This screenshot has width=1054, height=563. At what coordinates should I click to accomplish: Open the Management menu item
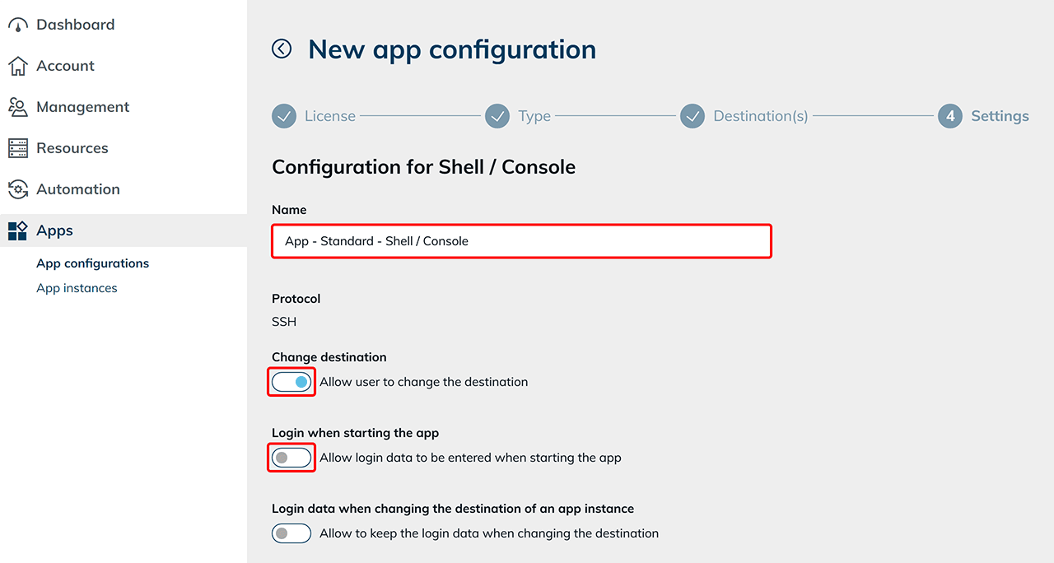(82, 107)
